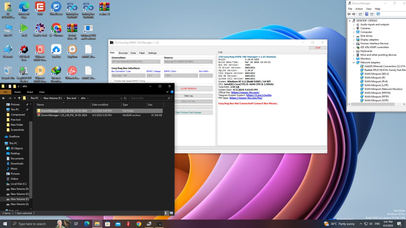
Task: Select Intel(R) Ethernet Connection device
Action: (x=385, y=66)
